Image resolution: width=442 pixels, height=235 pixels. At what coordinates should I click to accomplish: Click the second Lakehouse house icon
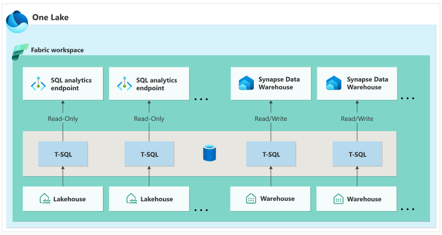coord(132,199)
